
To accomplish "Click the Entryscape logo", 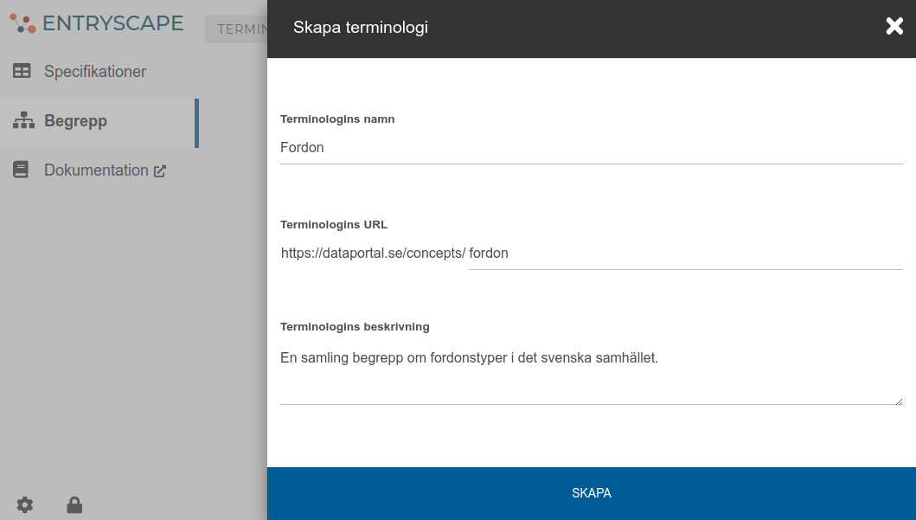I will (95, 23).
